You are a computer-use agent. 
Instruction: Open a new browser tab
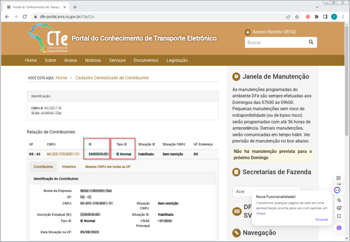click(x=75, y=7)
